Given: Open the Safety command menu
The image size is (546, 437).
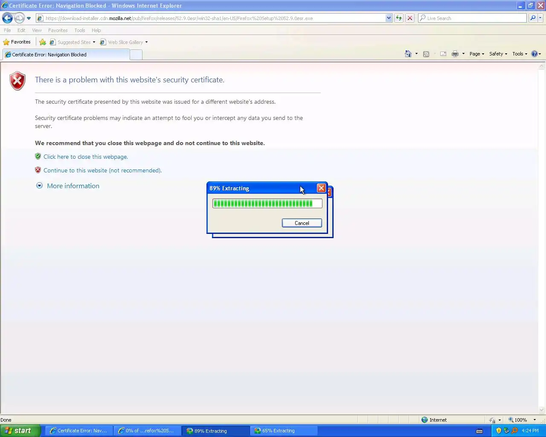Looking at the screenshot, I should point(498,54).
